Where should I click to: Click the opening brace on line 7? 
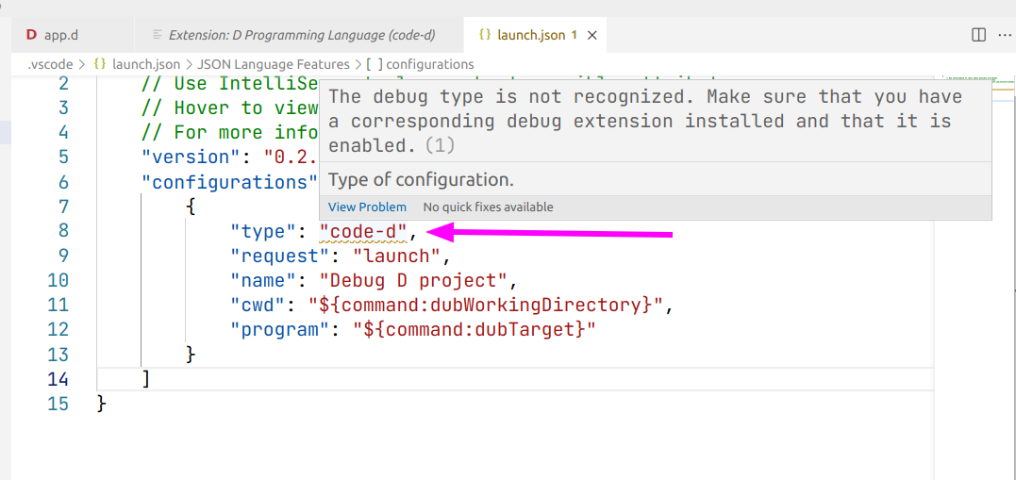point(191,207)
